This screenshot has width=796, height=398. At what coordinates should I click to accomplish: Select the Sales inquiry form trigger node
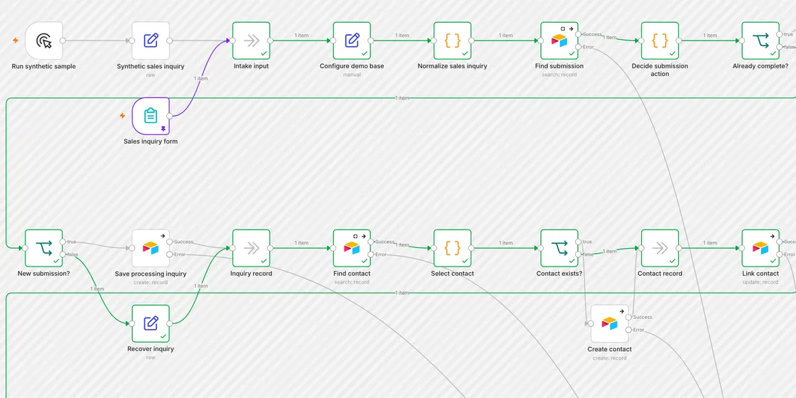coord(151,117)
